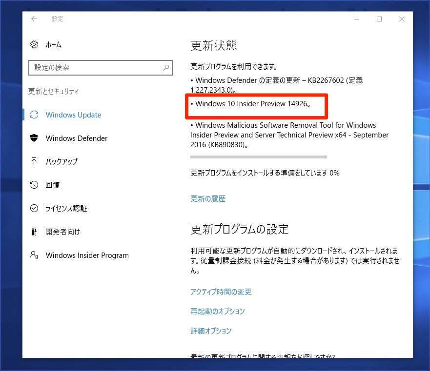Open 詳細オプション link

coord(211,331)
